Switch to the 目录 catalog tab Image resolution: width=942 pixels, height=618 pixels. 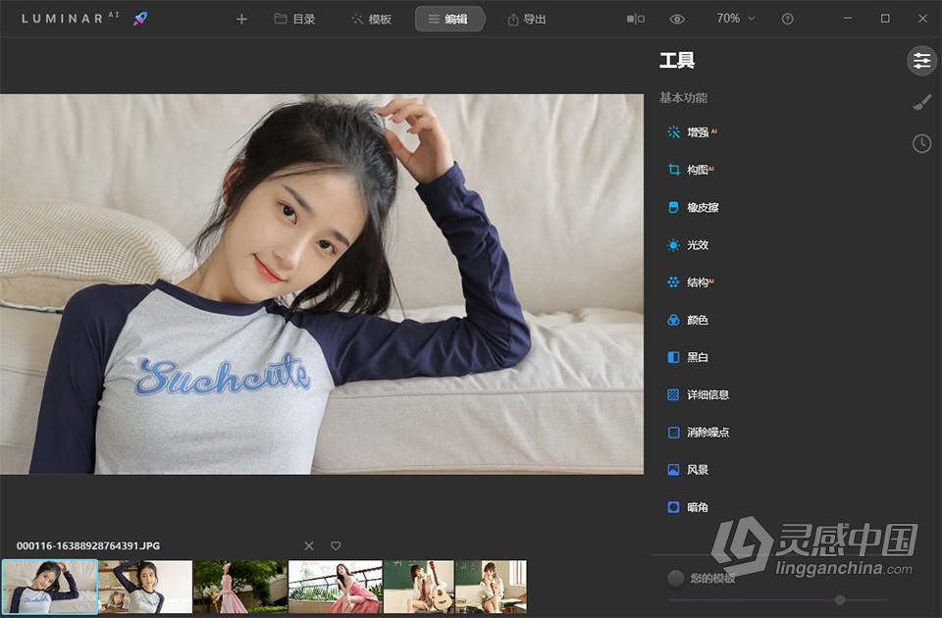click(294, 18)
